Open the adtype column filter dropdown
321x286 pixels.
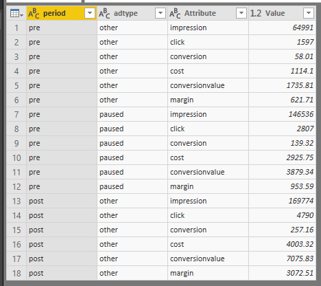click(x=160, y=13)
